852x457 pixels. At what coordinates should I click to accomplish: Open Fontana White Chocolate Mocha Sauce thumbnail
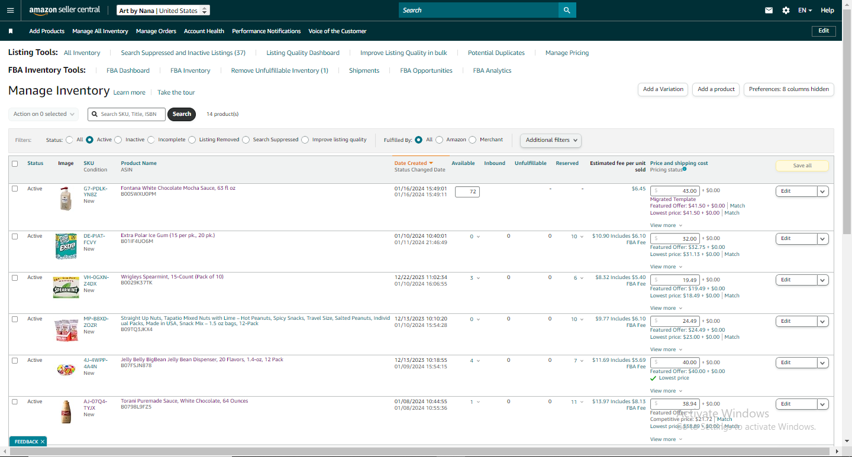65,198
